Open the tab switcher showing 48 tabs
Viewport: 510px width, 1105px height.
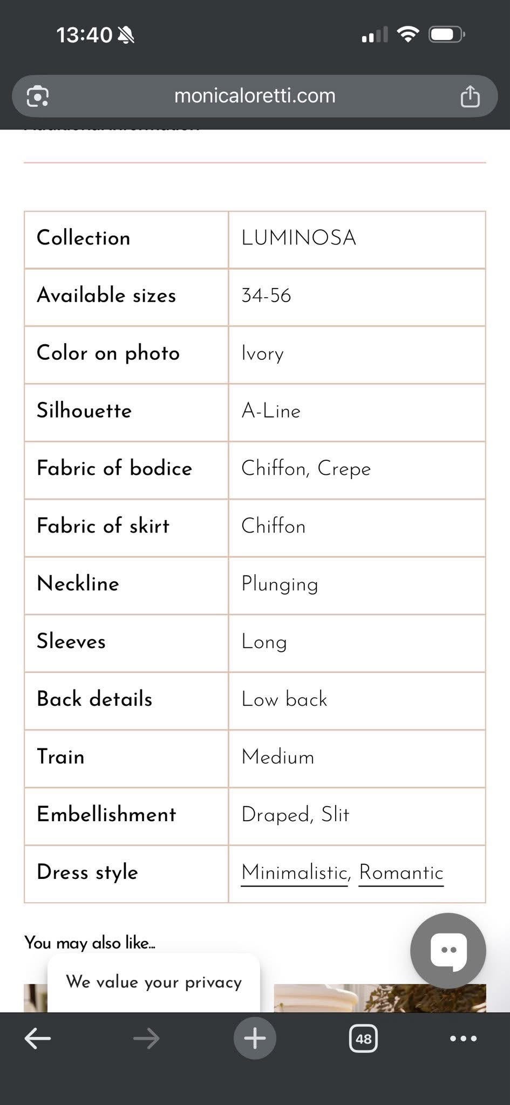coord(363,1038)
